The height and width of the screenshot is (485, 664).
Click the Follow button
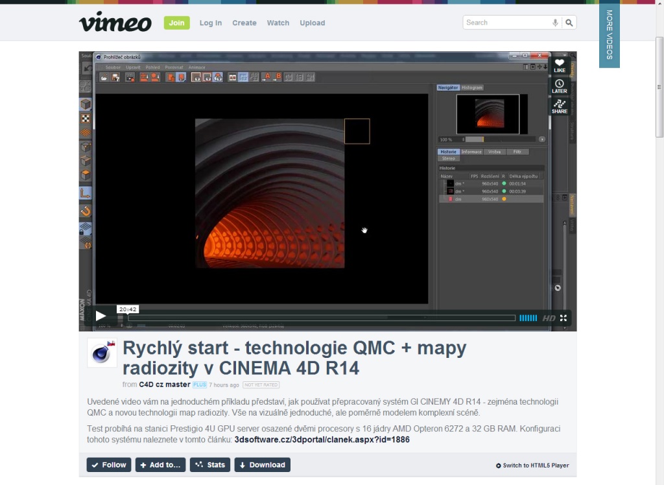click(x=109, y=465)
